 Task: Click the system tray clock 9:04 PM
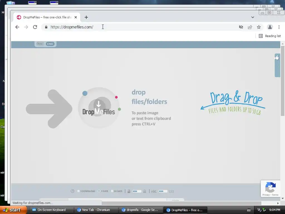coord(275,210)
